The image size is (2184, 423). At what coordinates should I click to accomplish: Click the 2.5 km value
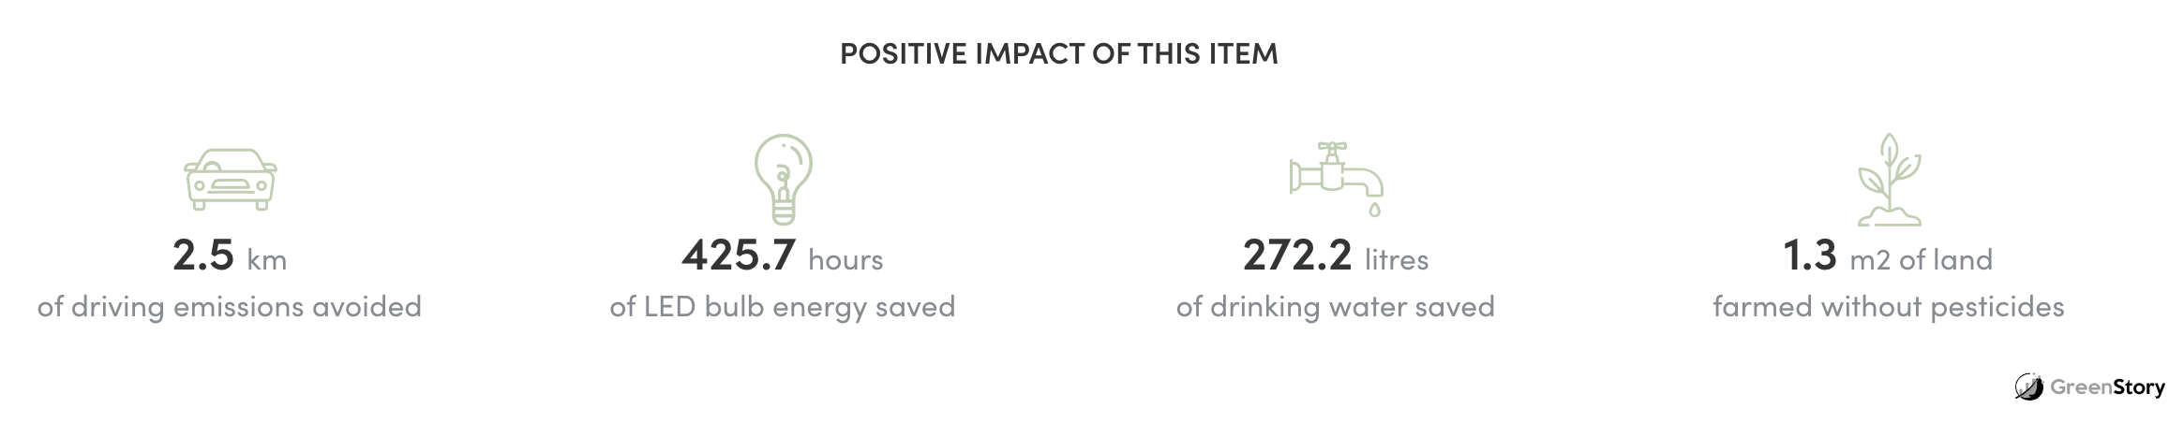(230, 255)
